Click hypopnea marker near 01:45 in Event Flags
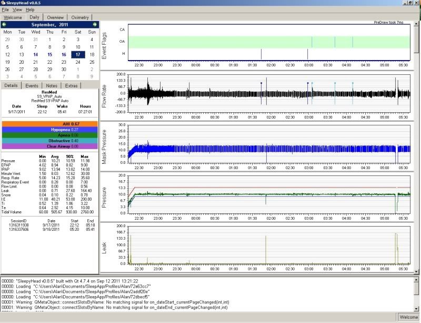Screen dimensions: 421x323 pyautogui.click(x=261, y=54)
